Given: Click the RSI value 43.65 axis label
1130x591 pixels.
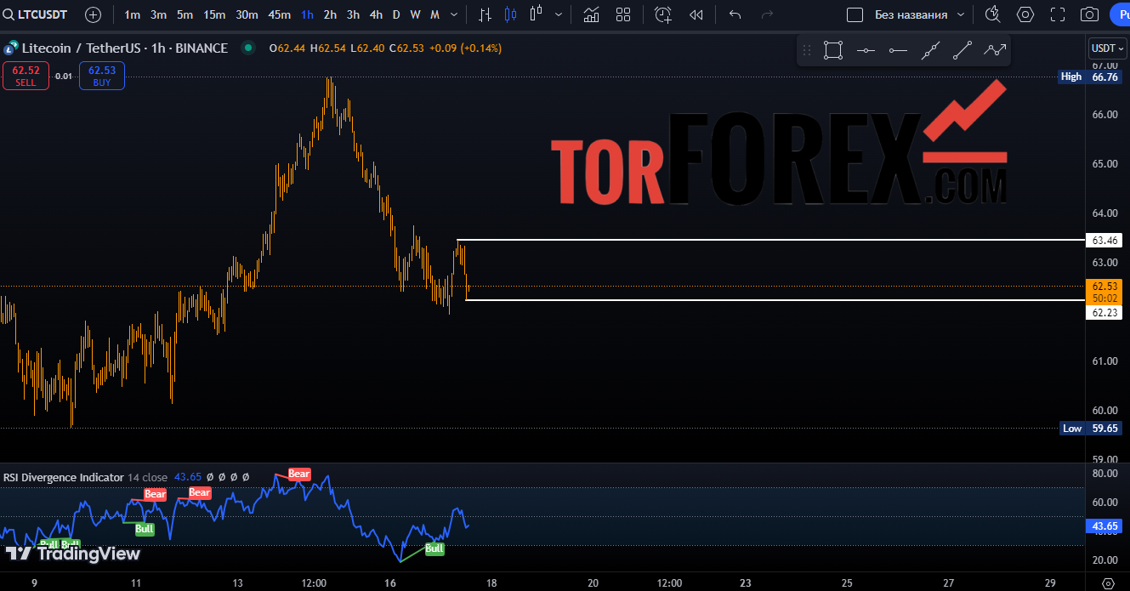Looking at the screenshot, I should click(x=1105, y=526).
